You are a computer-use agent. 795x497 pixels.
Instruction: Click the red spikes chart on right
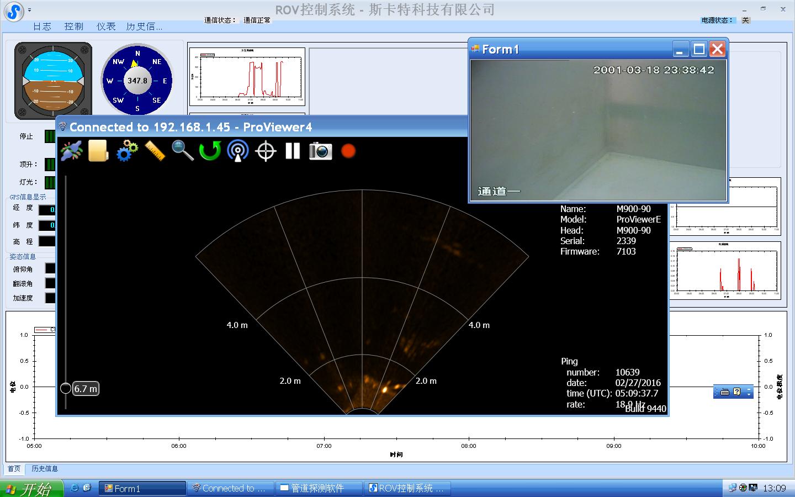coord(725,271)
